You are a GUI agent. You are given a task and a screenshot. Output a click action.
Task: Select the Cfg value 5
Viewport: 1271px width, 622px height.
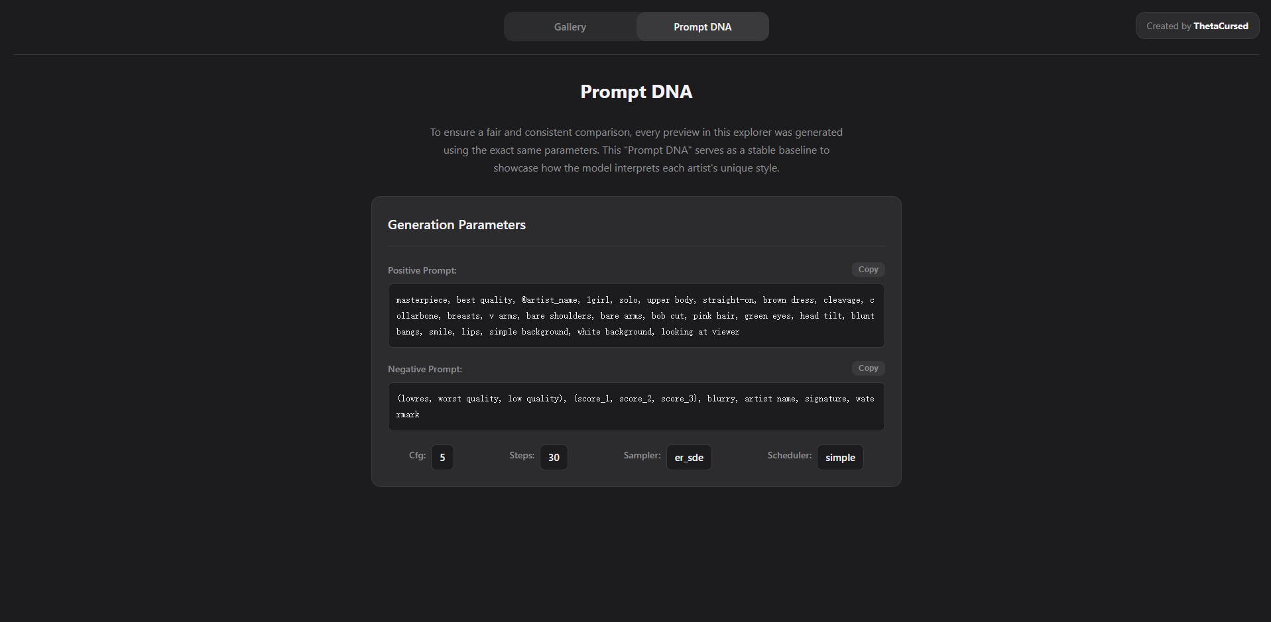[x=442, y=458]
